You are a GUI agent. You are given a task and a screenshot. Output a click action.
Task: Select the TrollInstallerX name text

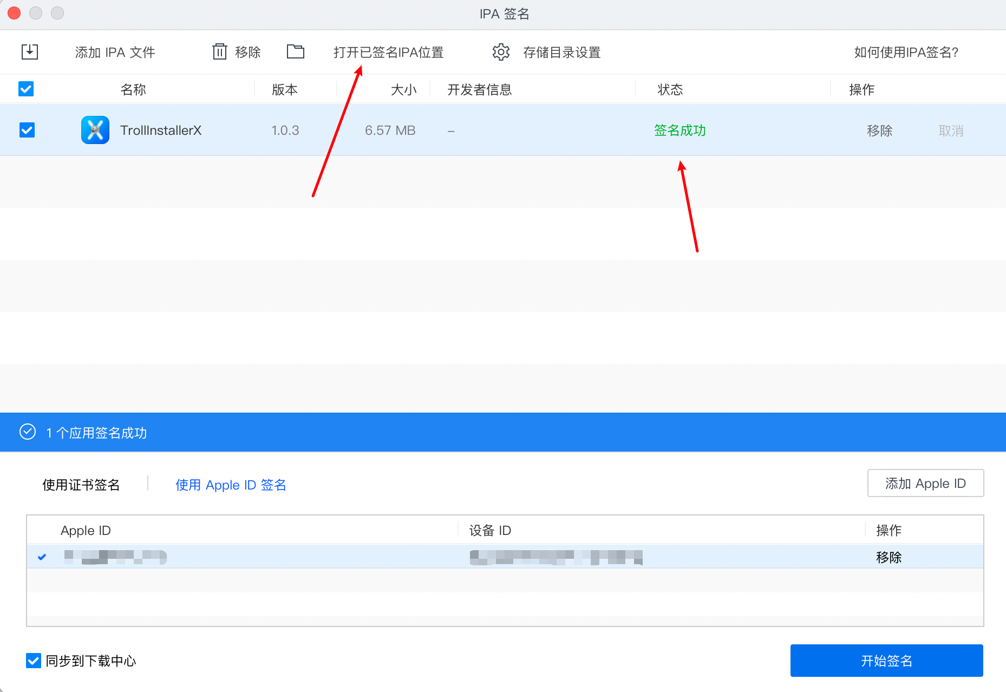(x=161, y=130)
